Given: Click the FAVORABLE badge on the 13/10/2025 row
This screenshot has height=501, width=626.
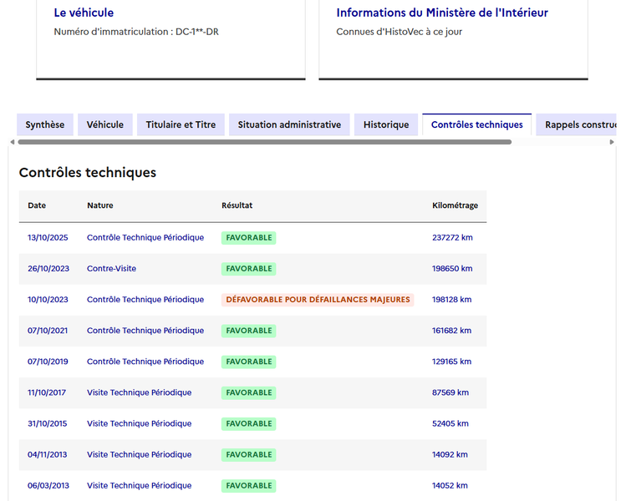Looking at the screenshot, I should point(249,238).
